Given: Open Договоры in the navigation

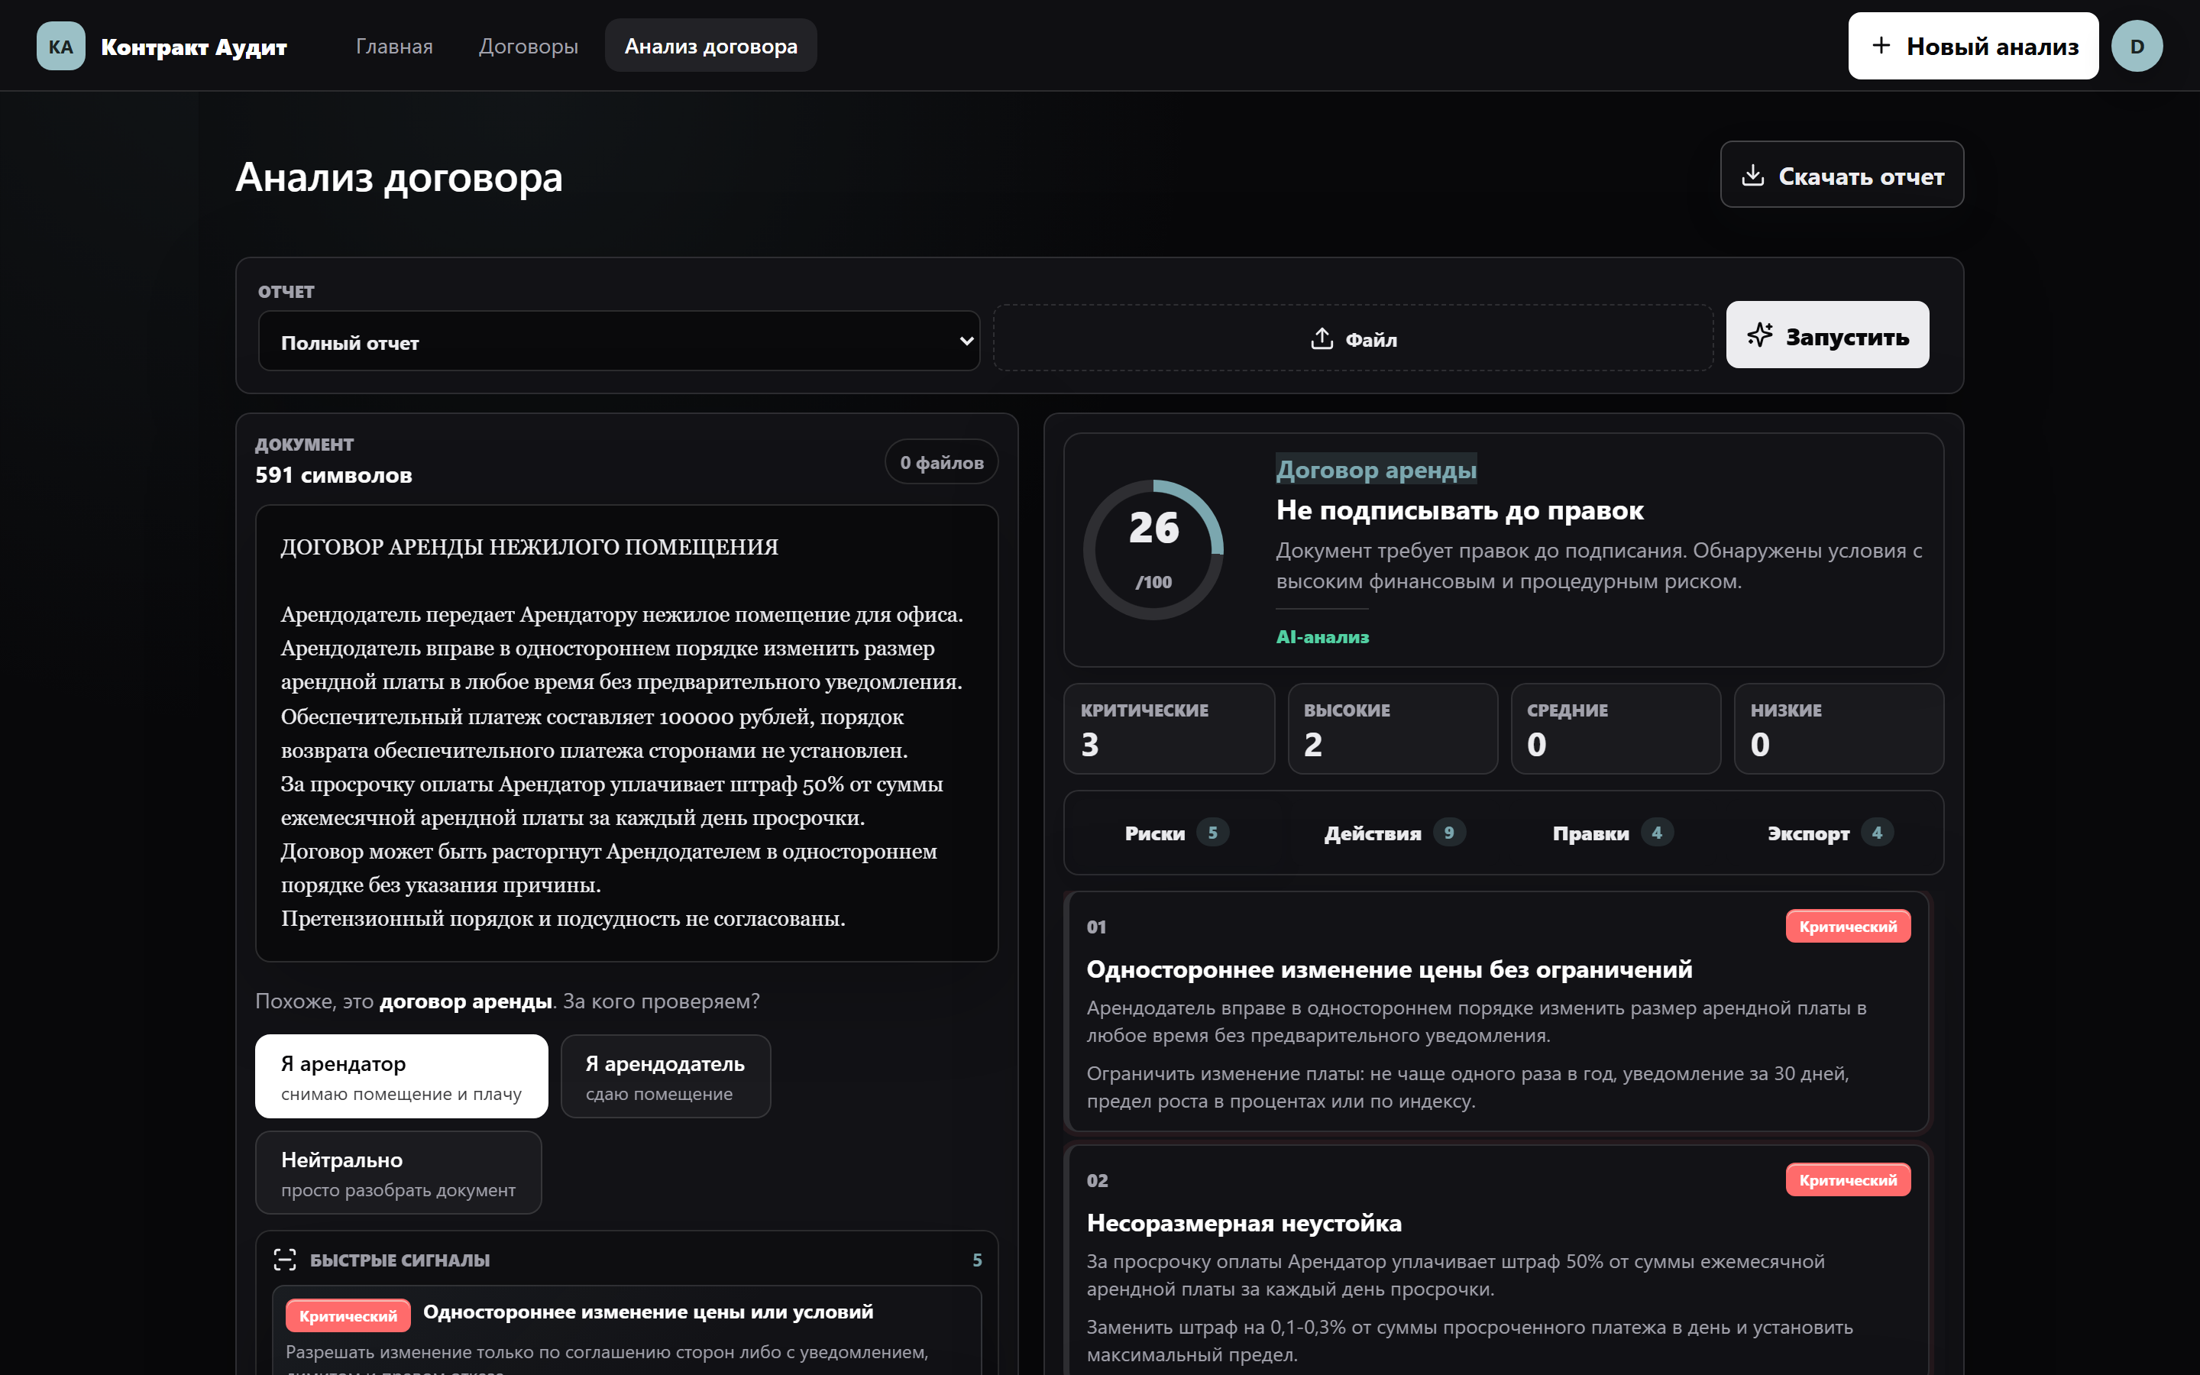Looking at the screenshot, I should [528, 47].
